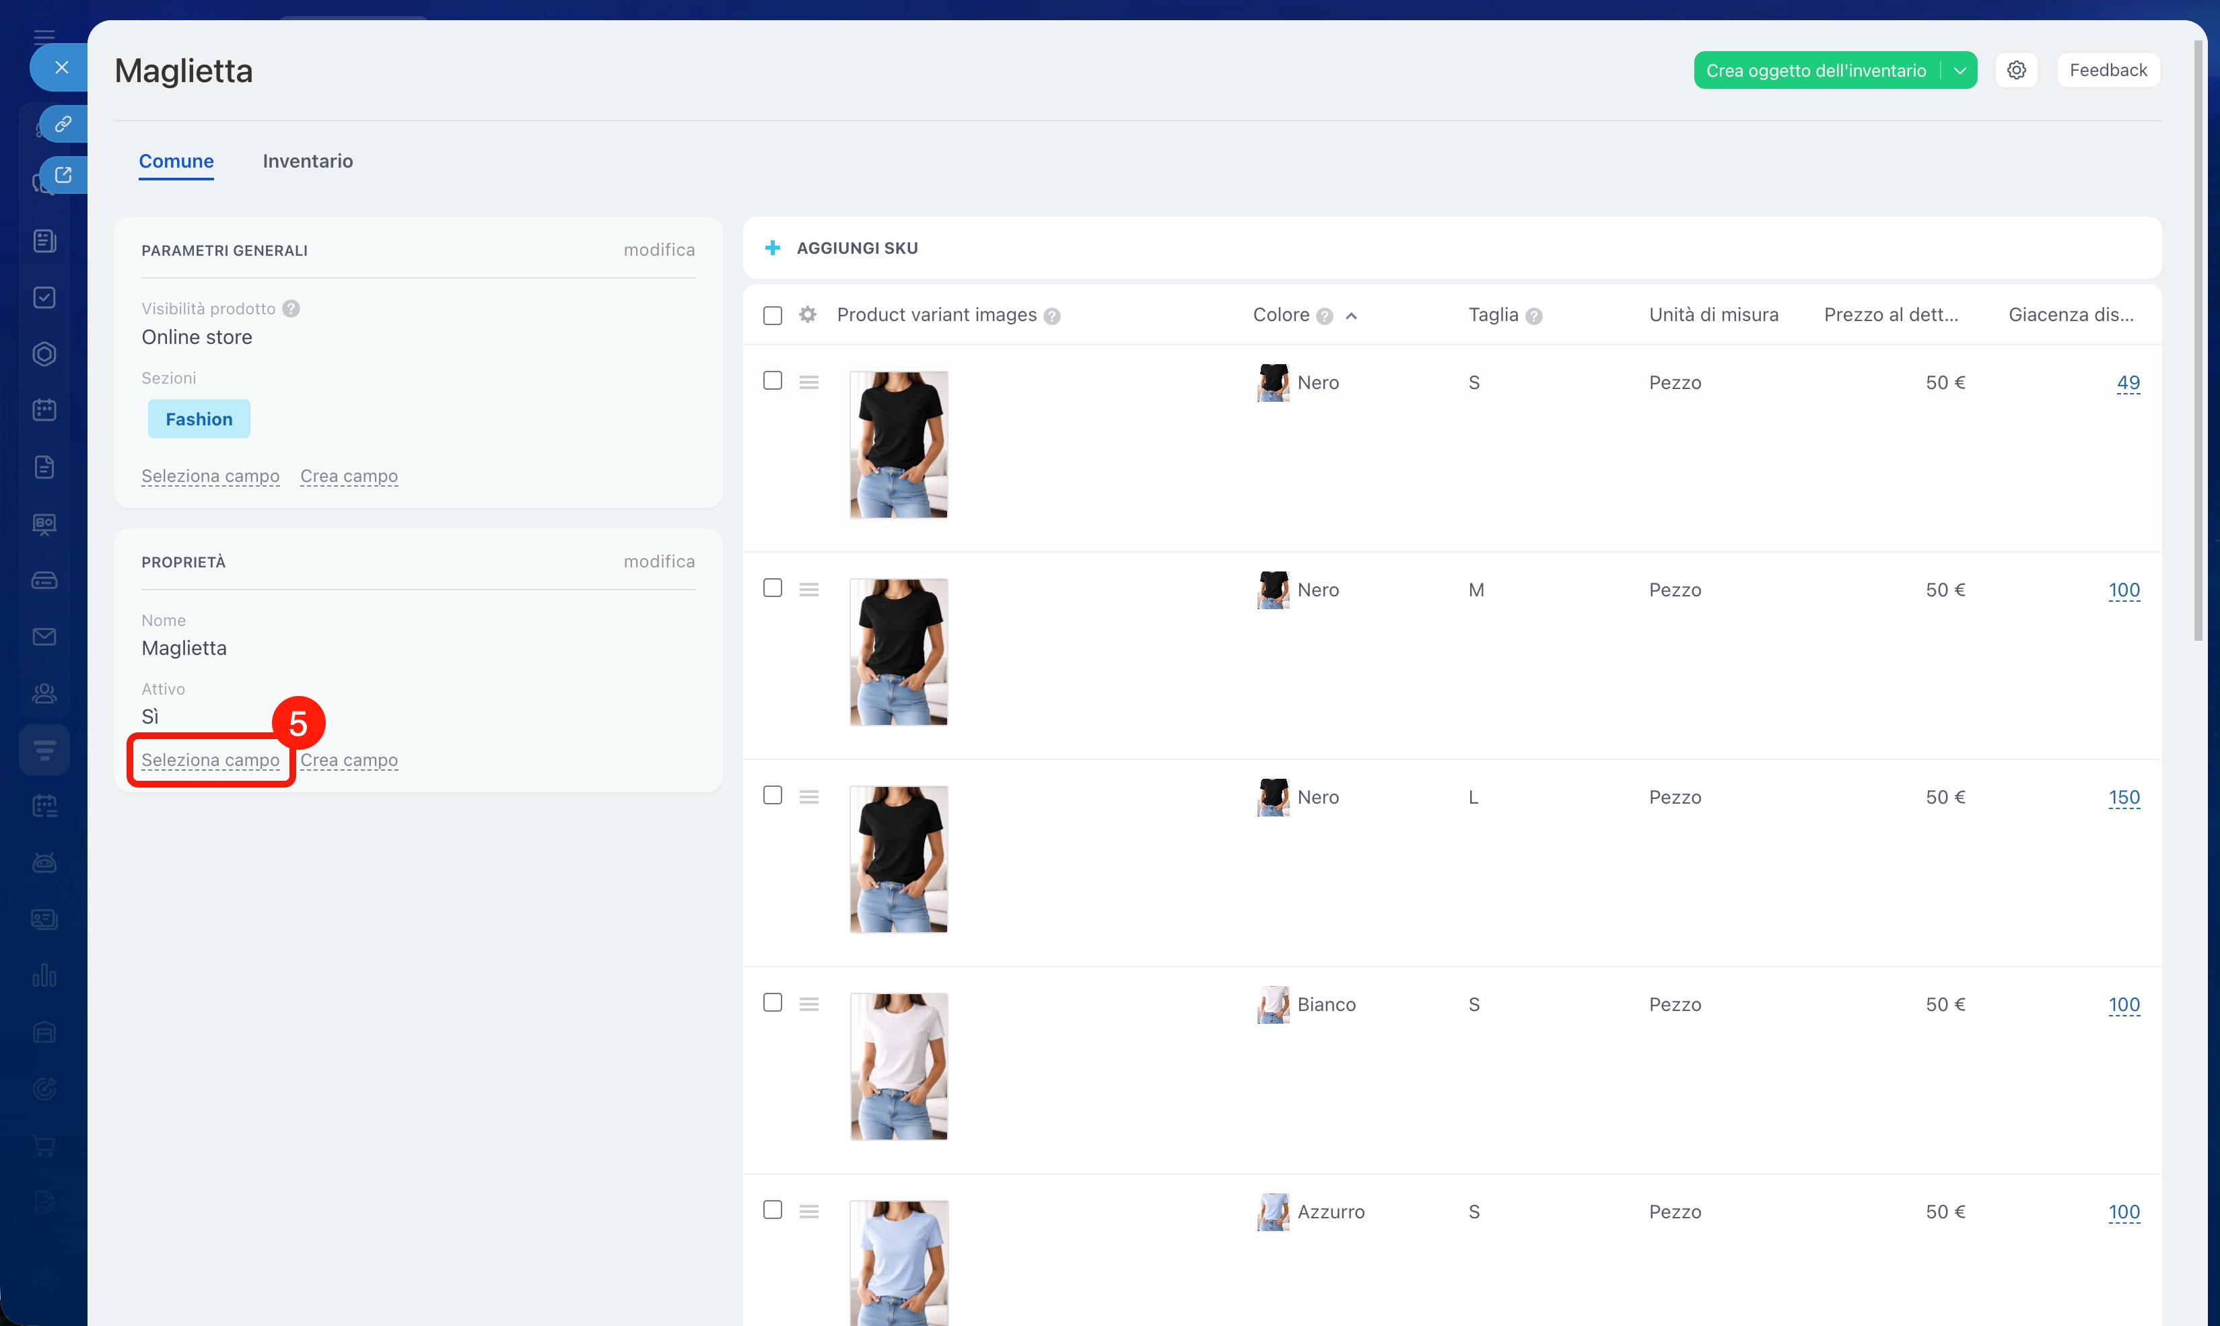Screen dimensions: 2220x1326
Task: Tick the select-all checkbox in table header
Action: 773,316
